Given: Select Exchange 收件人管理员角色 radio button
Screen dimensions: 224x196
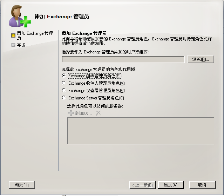Looking at the screenshot, I should [64, 83].
